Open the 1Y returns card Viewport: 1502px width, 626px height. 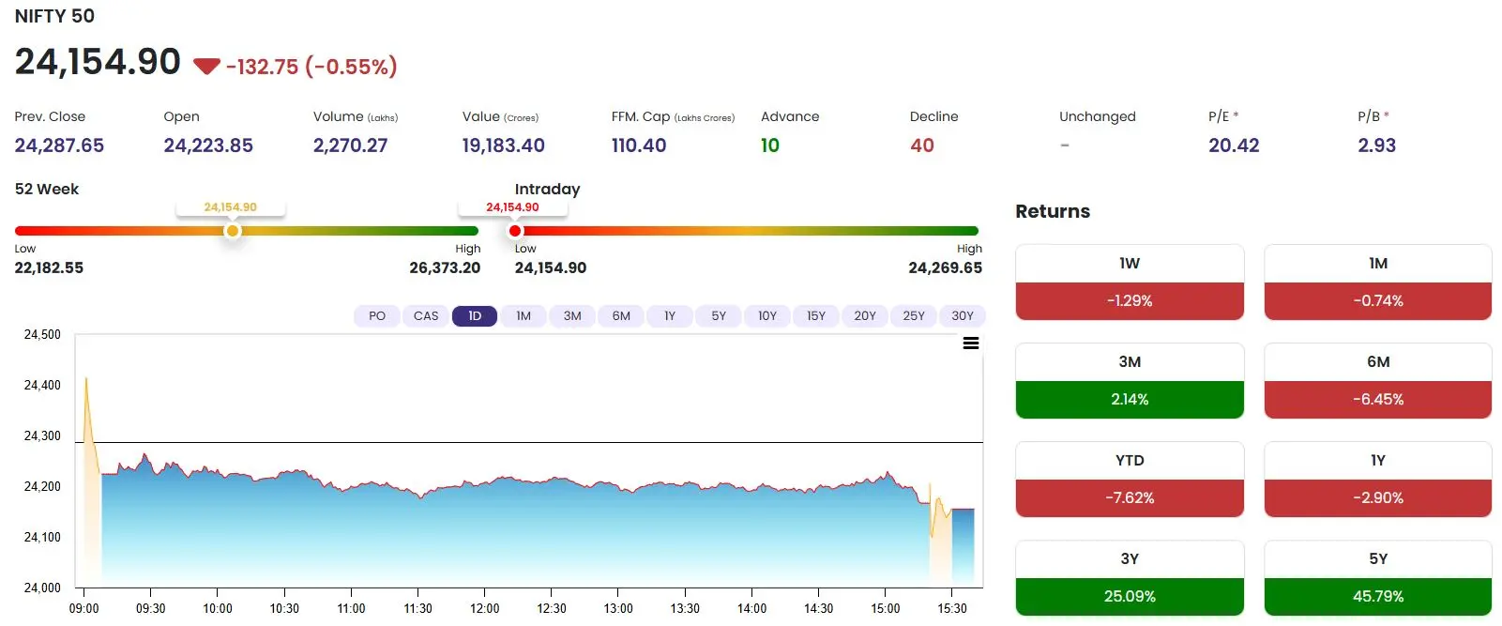(1378, 480)
